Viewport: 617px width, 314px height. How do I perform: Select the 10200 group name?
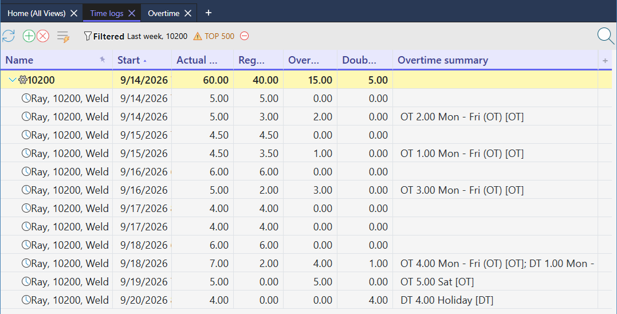click(41, 80)
